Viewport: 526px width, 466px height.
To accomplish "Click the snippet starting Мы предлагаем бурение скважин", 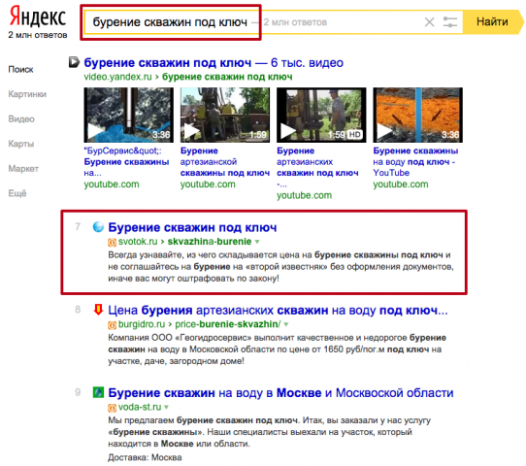I will click(270, 432).
